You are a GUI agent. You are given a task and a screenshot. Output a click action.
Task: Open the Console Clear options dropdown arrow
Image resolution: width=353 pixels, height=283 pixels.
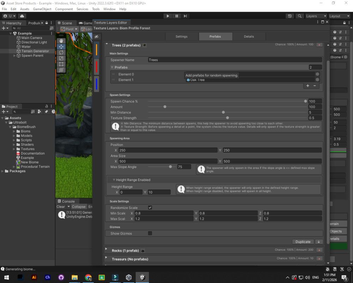[68, 207]
